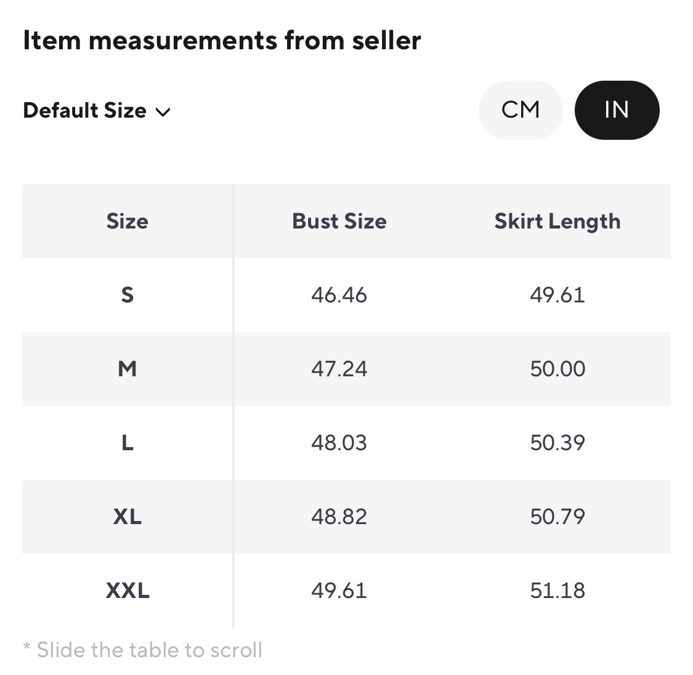Select the L size row label
Image resolution: width=693 pixels, height=675 pixels.
coord(127,443)
